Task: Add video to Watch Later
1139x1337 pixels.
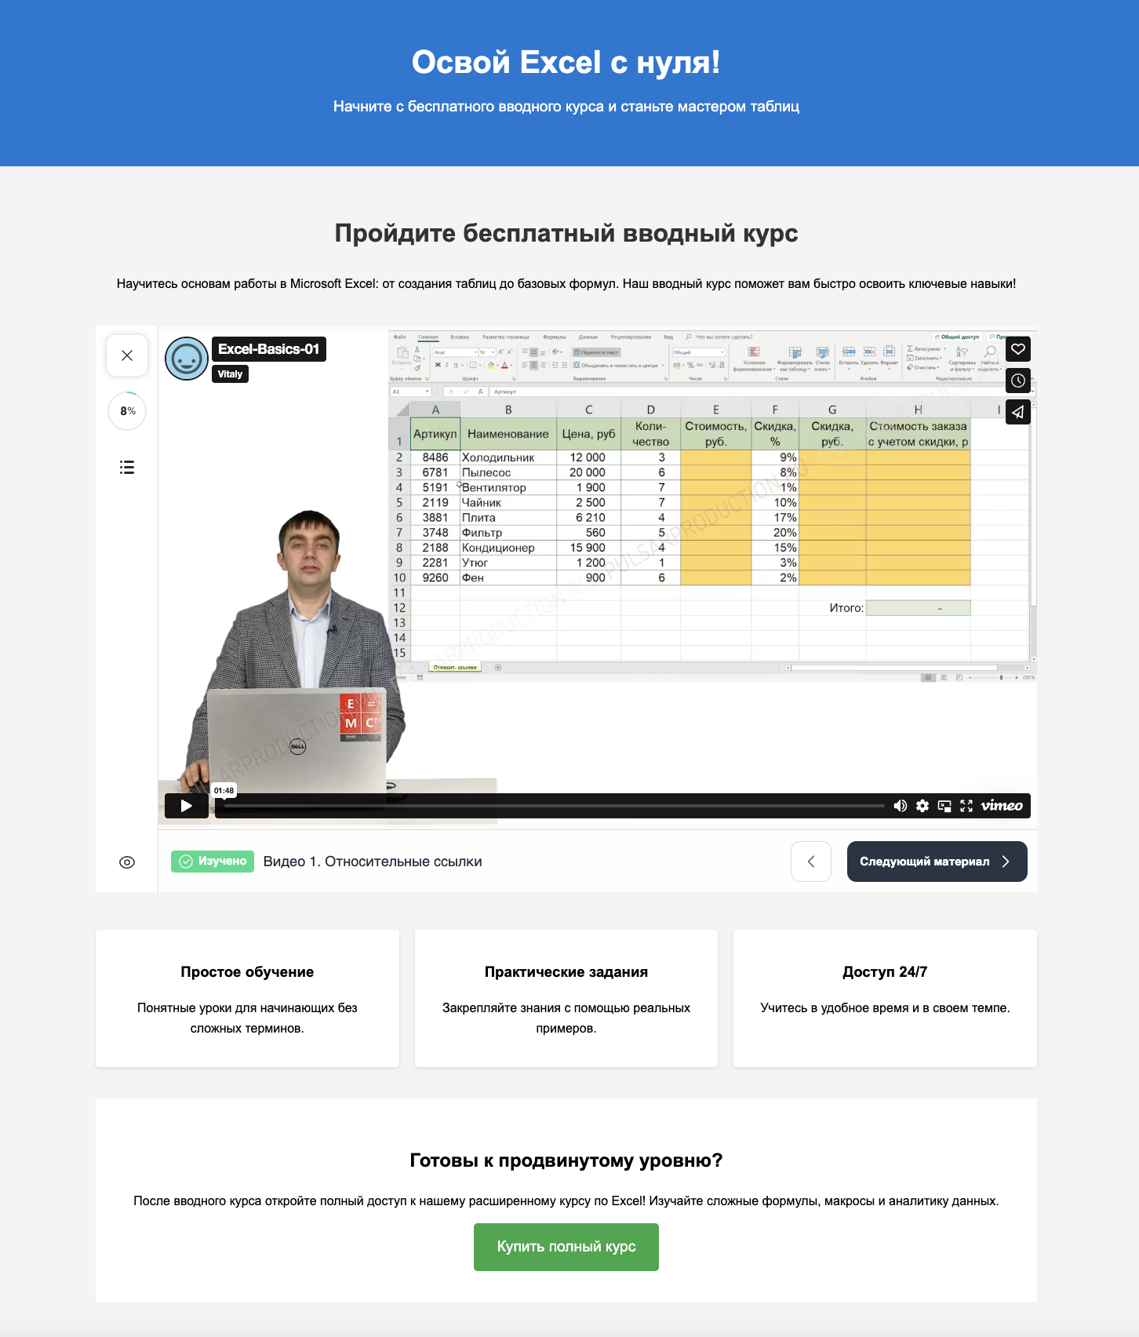Action: [1018, 381]
